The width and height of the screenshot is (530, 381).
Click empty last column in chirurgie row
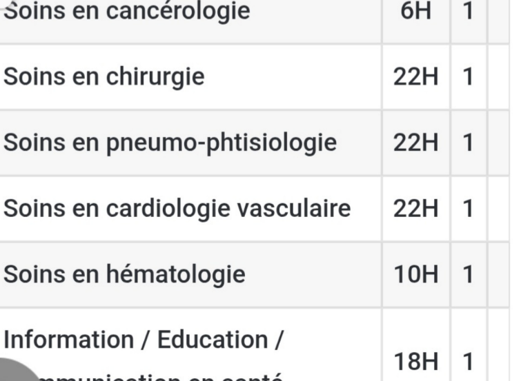498,77
